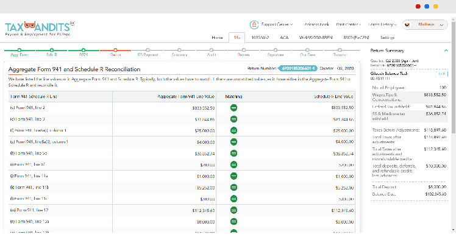456x237 pixels.
Task: Collapse the Return Summary panel
Action: coord(446,51)
